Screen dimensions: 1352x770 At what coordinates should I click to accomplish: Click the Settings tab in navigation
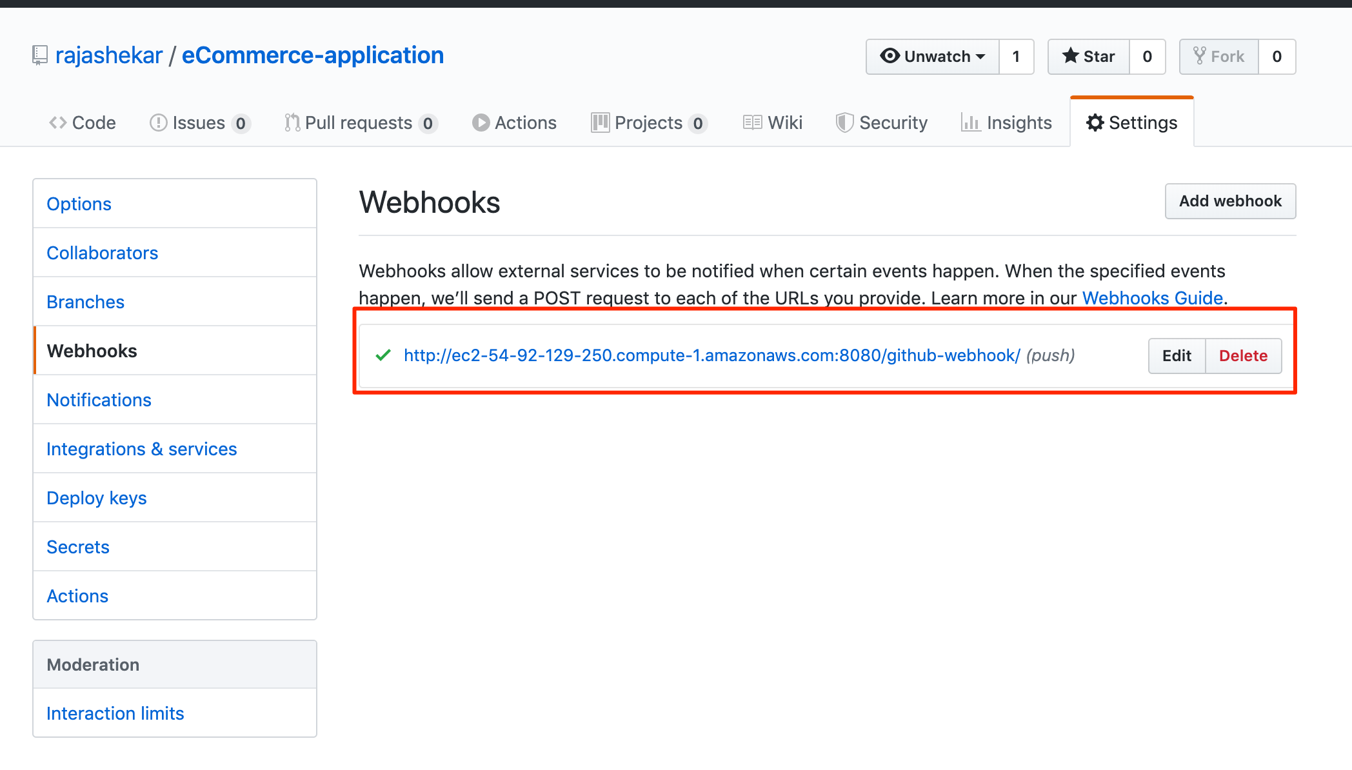pyautogui.click(x=1131, y=122)
